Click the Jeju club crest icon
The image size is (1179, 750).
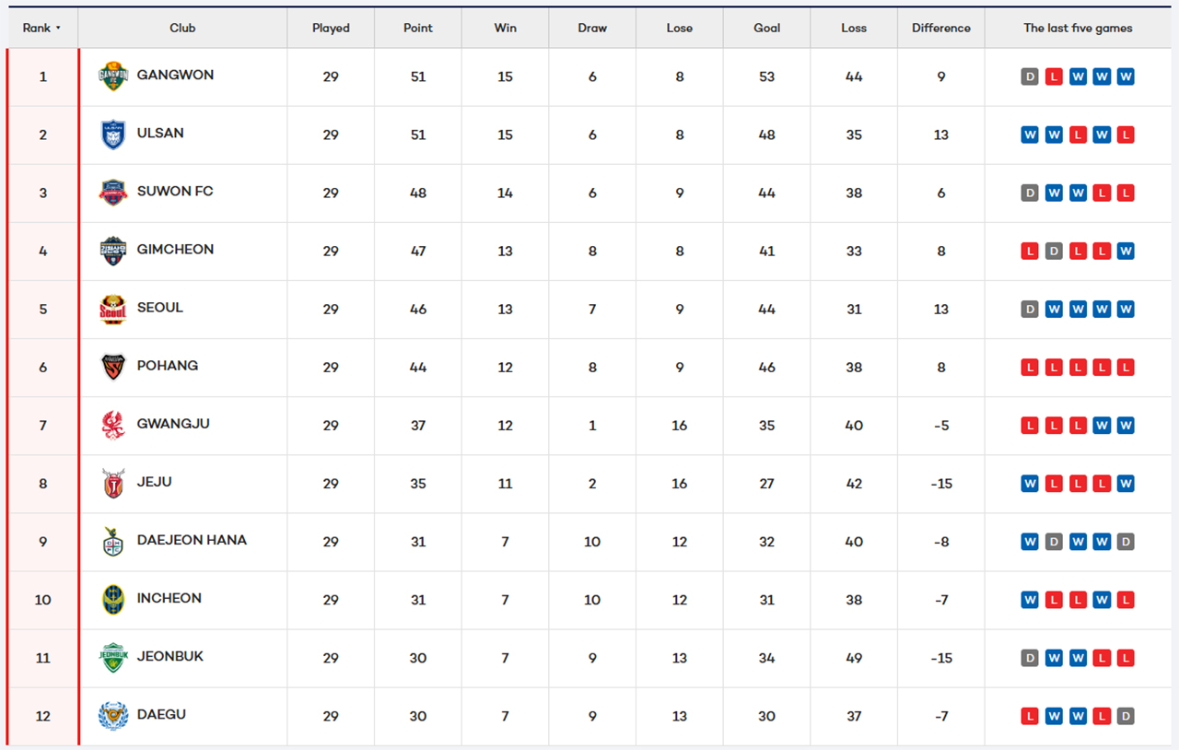click(x=113, y=483)
